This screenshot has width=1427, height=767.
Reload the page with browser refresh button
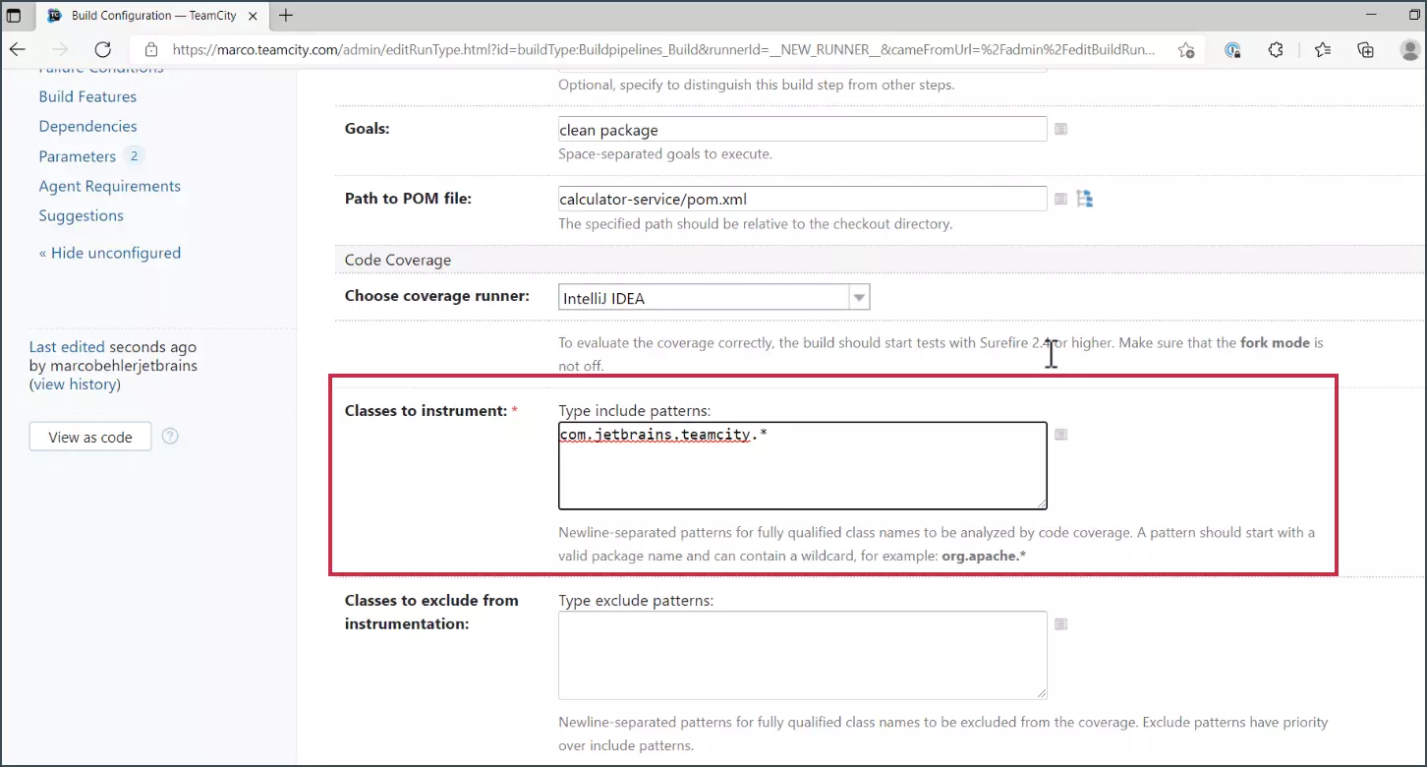[x=102, y=49]
